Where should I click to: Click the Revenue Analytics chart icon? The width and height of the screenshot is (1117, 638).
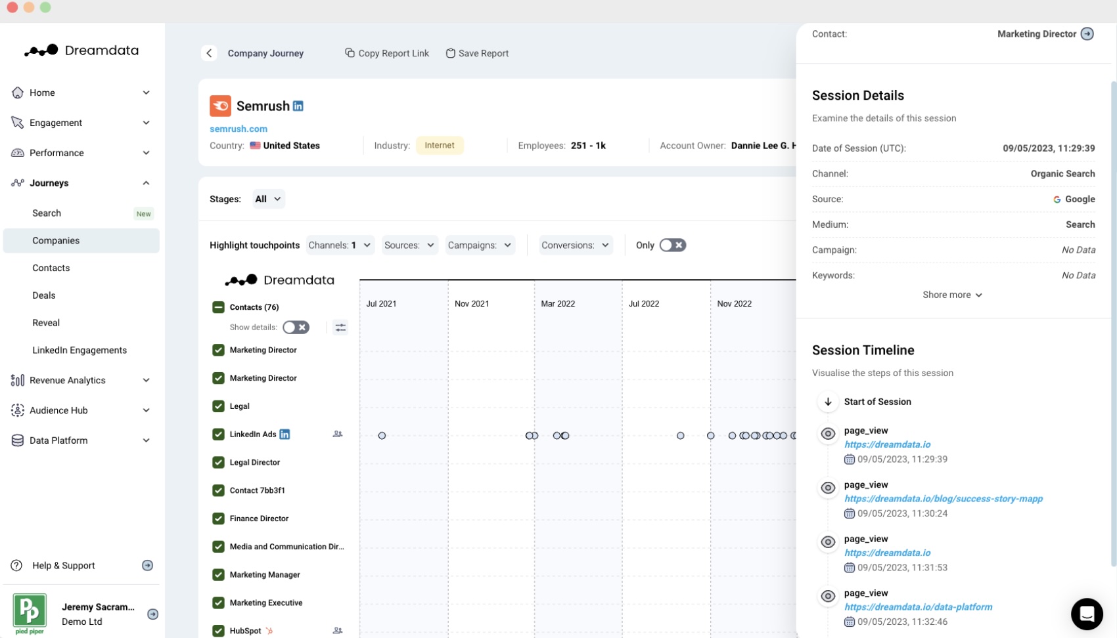[x=18, y=380]
